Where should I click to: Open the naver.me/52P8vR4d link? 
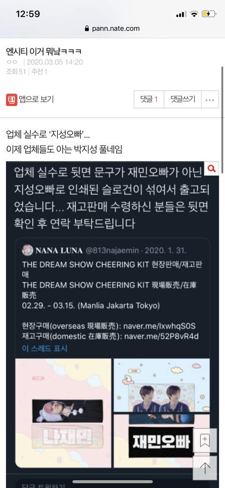click(161, 336)
